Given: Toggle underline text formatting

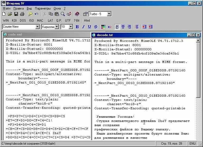Looking at the screenshot, I should (89, 27).
